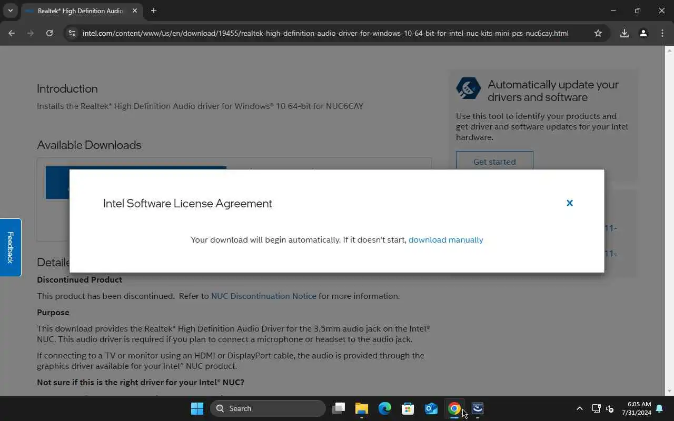Click the Discontinued Product heading
674x421 pixels.
pyautogui.click(x=80, y=279)
